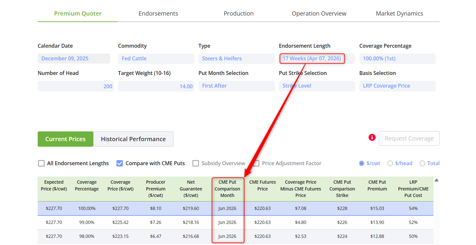Click the Number of Head input field

click(x=76, y=86)
